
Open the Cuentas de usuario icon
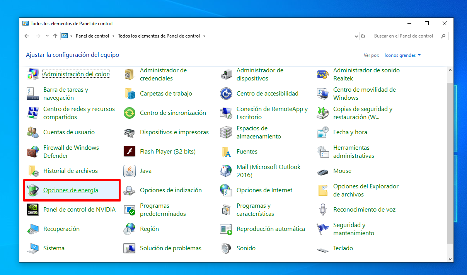click(32, 132)
